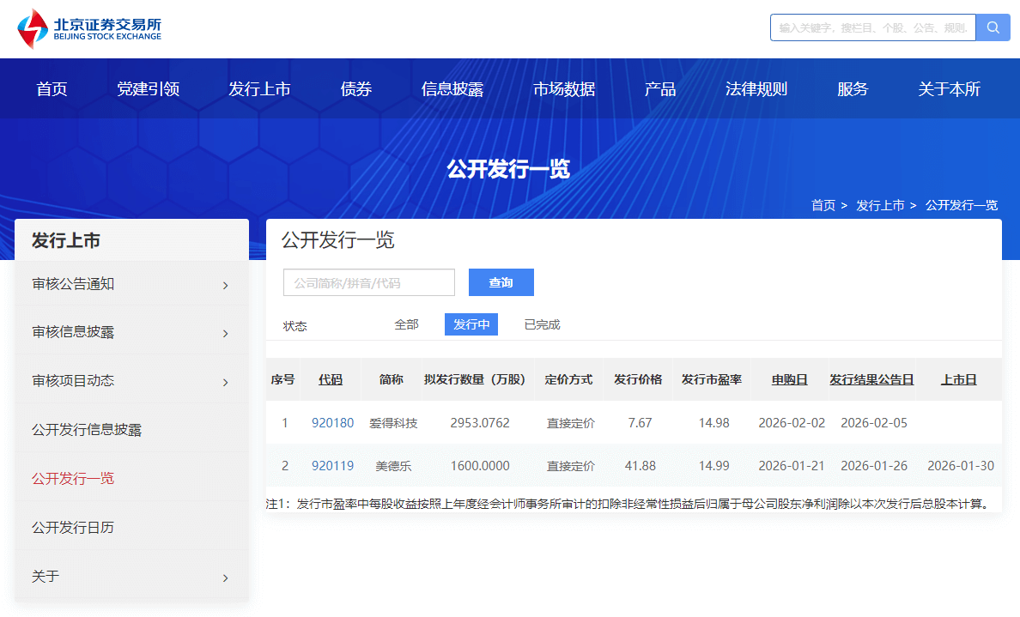This screenshot has height=617, width=1020.
Task: Sort table by 上市日 column header
Action: coord(958,379)
